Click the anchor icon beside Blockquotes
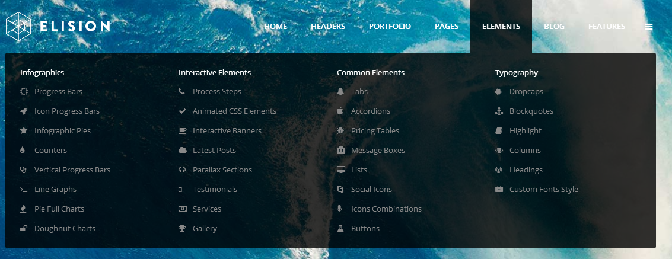Image resolution: width=672 pixels, height=259 pixels. pyautogui.click(x=499, y=111)
